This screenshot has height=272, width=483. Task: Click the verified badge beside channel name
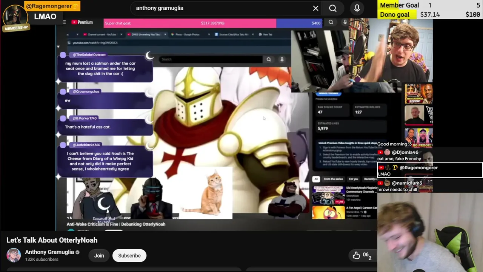[77, 252]
